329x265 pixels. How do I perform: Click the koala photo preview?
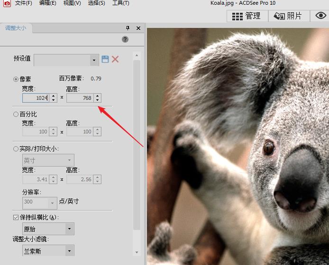click(238, 146)
